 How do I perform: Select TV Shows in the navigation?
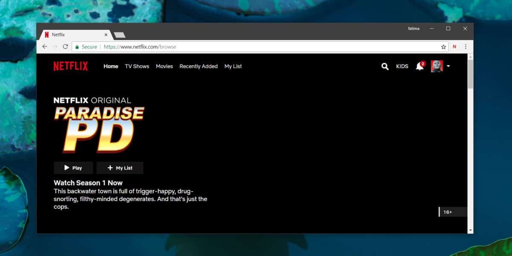[x=137, y=67]
